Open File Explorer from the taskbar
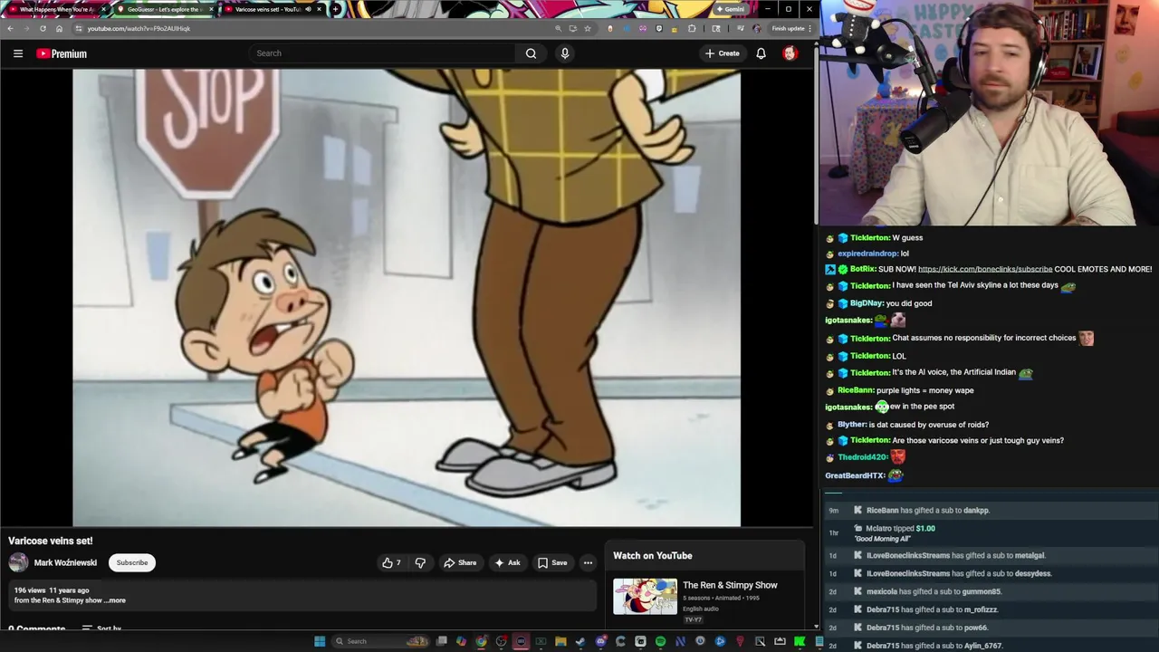The height and width of the screenshot is (652, 1159). pyautogui.click(x=560, y=641)
